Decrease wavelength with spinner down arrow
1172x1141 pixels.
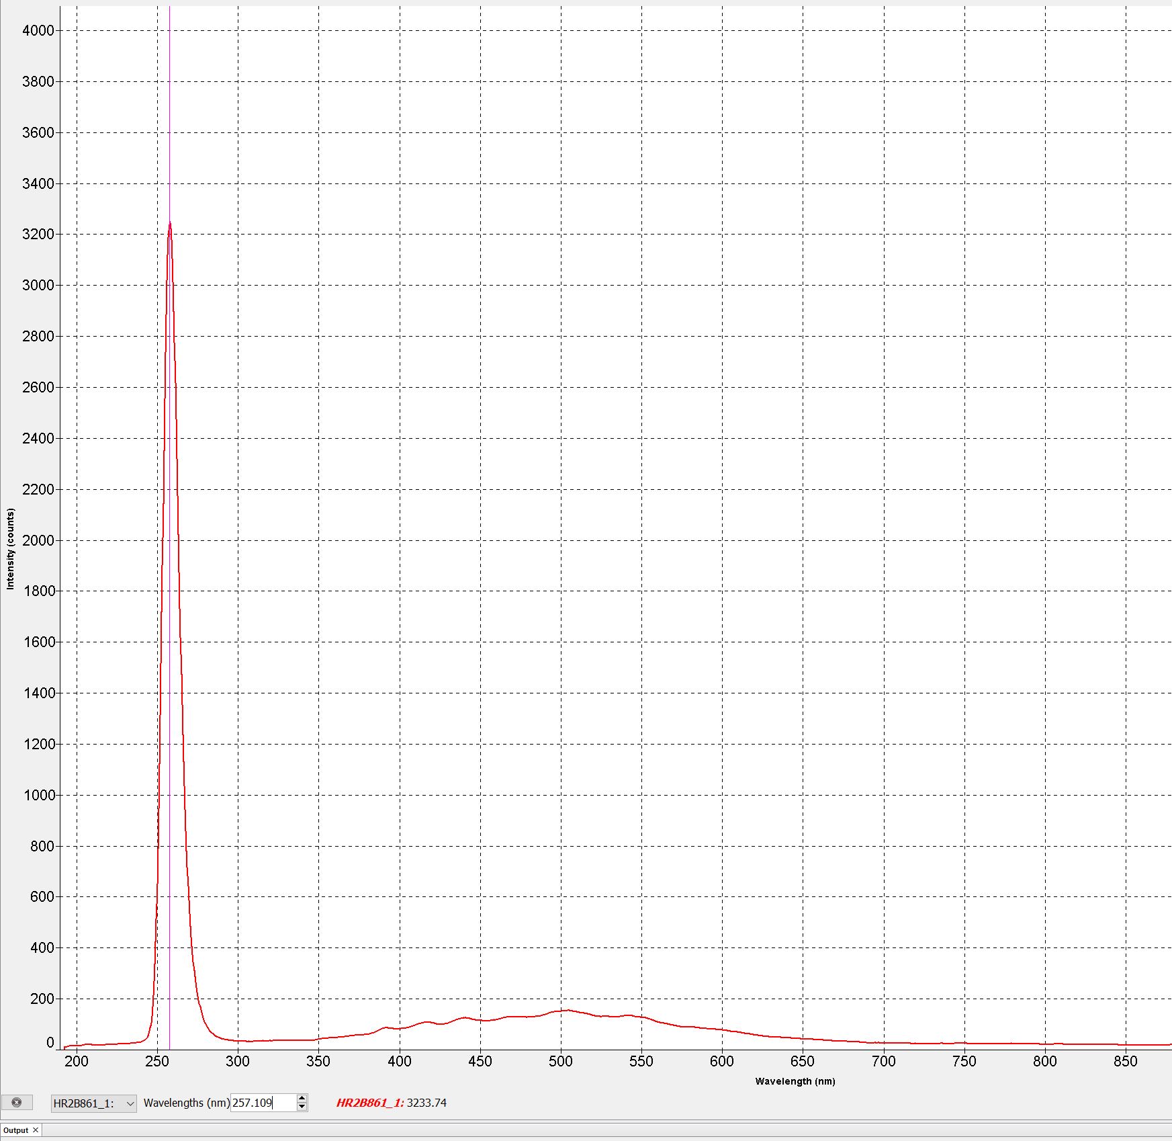(302, 1107)
